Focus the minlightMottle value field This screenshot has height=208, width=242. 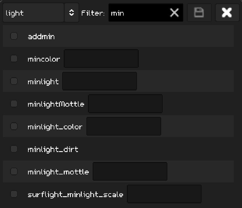tap(125, 104)
